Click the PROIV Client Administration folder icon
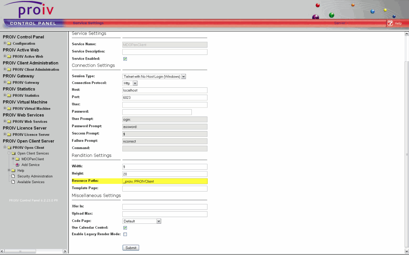This screenshot has height=255, width=409. tap(9, 69)
